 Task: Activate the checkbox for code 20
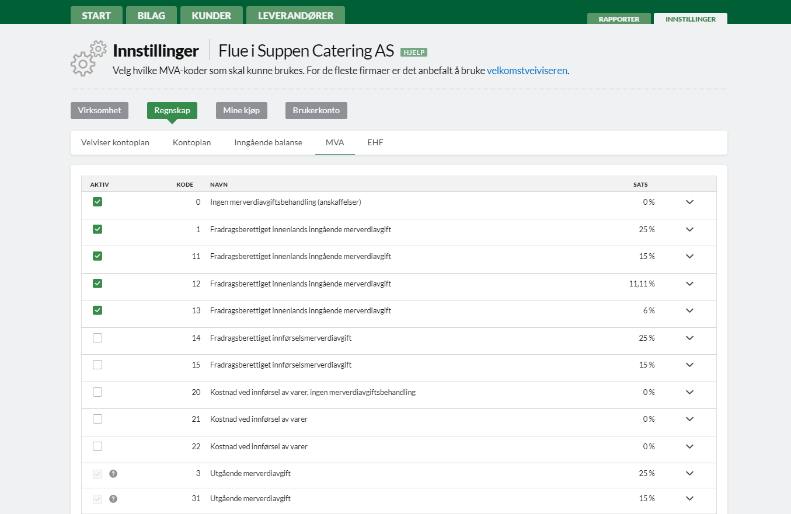tap(97, 392)
